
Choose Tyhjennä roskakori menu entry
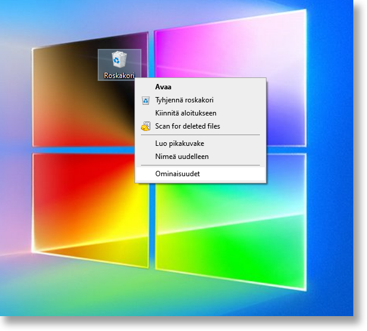pyautogui.click(x=200, y=100)
